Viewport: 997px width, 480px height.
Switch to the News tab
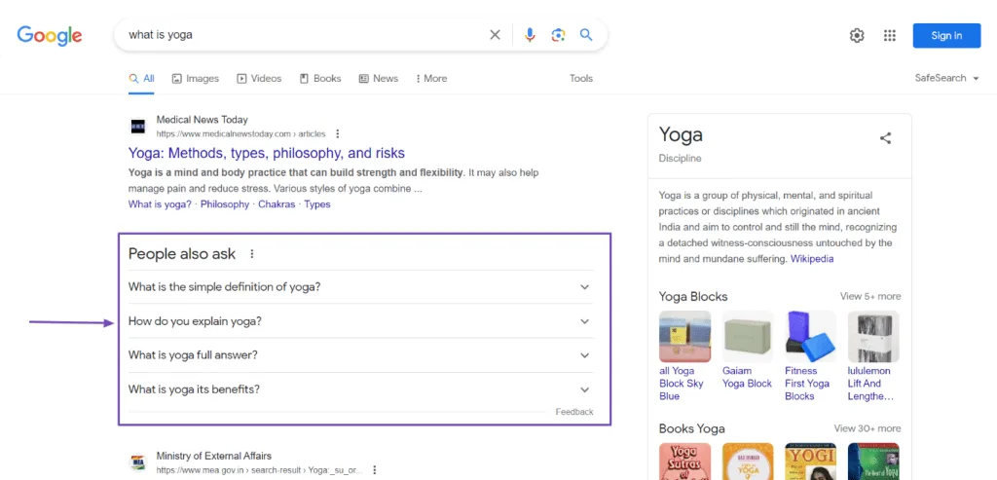point(379,78)
